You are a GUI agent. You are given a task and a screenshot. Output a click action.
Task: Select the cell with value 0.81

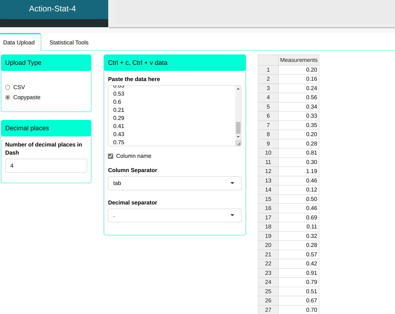point(298,153)
